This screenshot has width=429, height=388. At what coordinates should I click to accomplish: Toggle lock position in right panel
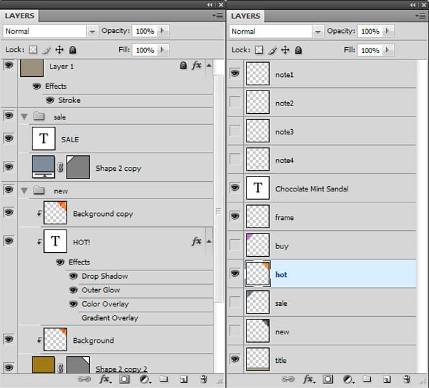[x=285, y=50]
